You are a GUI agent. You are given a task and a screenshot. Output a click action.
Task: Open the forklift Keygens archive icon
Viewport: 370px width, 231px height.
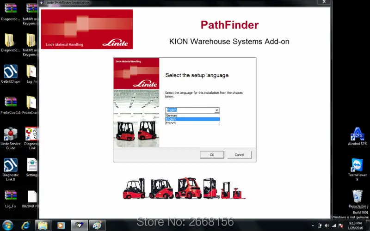30,14
